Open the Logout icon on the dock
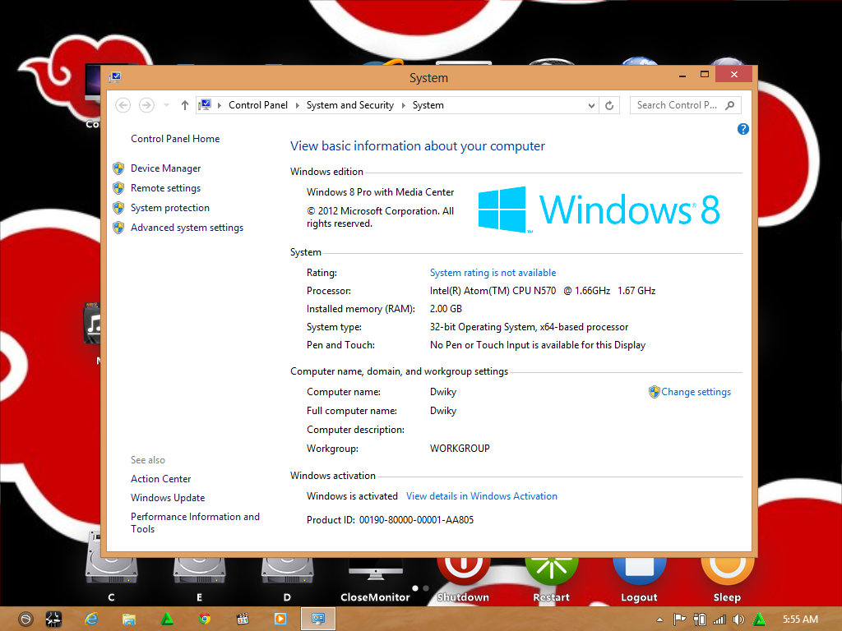 point(639,567)
